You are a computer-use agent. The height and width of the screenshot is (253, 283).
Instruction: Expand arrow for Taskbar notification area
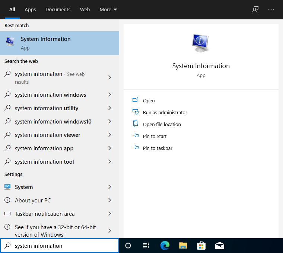[109, 214]
